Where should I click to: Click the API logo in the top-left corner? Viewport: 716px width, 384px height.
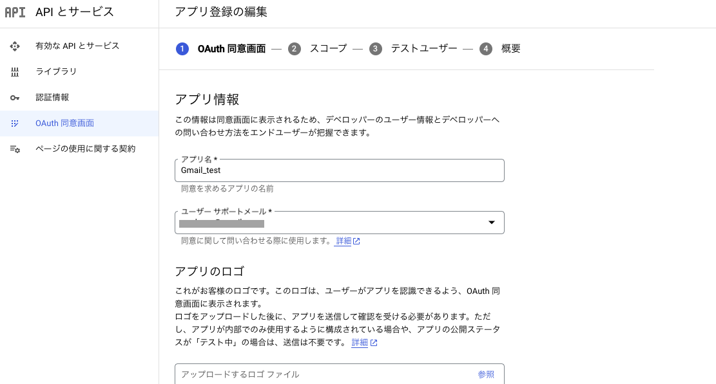tap(15, 12)
